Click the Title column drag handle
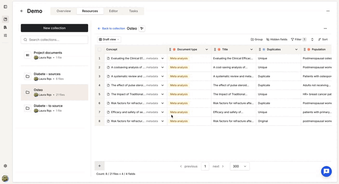This screenshot has height=184, width=339. [215, 50]
